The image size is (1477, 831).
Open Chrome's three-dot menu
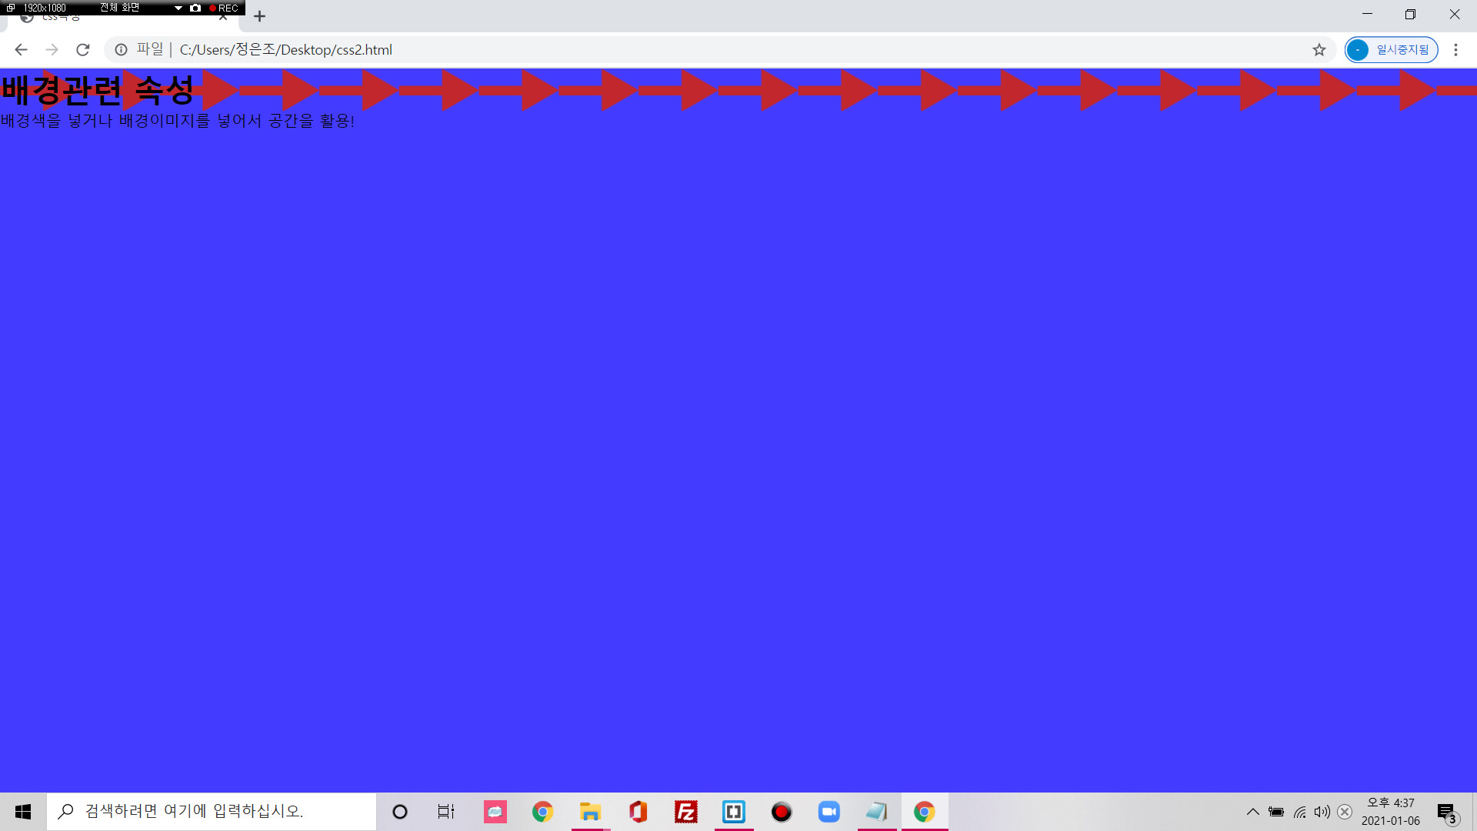point(1455,50)
